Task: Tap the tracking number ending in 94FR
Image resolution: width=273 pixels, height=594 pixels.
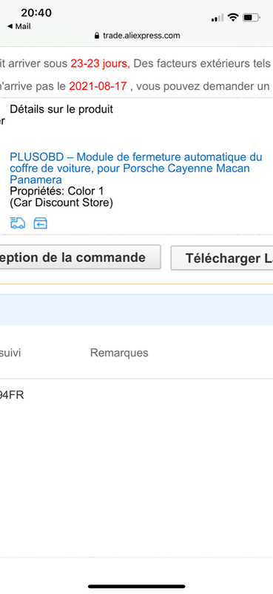Action: coord(12,395)
